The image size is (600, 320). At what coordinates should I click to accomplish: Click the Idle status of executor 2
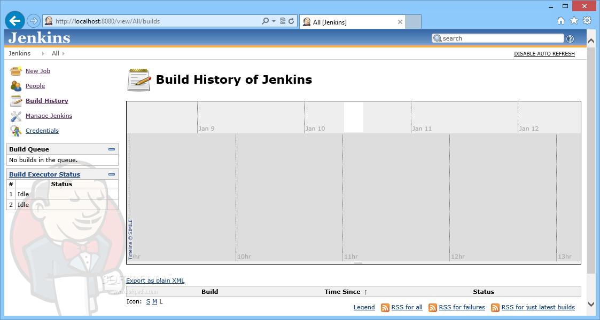24,205
